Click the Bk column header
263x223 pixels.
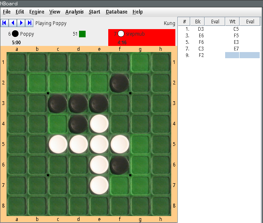(x=198, y=21)
